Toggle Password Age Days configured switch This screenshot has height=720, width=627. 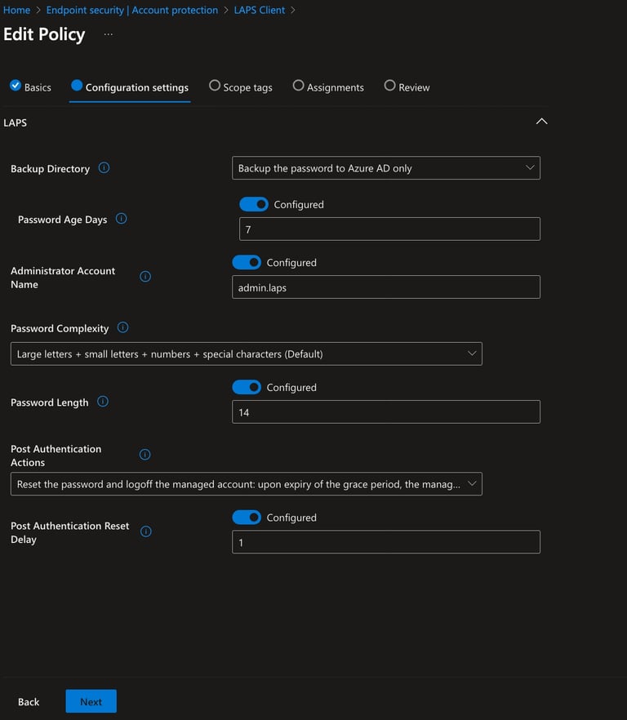(x=254, y=204)
